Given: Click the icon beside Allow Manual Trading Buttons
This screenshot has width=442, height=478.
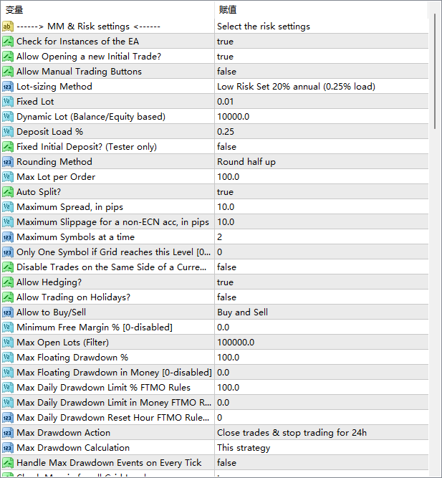Looking at the screenshot, I should [8, 72].
